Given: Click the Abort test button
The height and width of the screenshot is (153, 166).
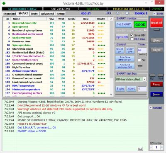Looking at the screenshot, I should click(x=131, y=89).
